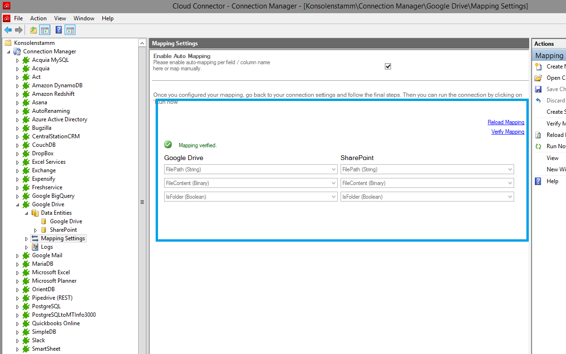Click the Reload icon in Actions pane
Screen dimensions: 566x354
[x=538, y=135]
